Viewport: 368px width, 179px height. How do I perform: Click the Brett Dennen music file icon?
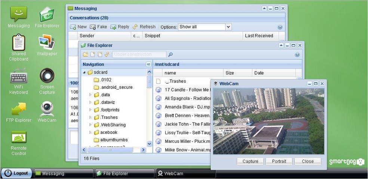pos(159,116)
